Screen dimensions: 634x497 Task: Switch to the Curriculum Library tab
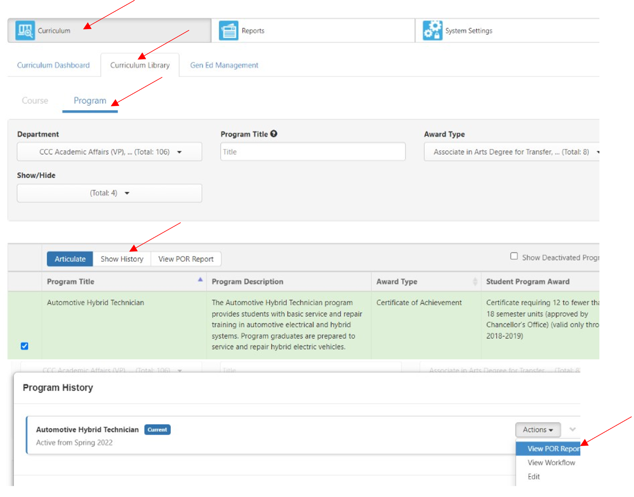pos(139,65)
